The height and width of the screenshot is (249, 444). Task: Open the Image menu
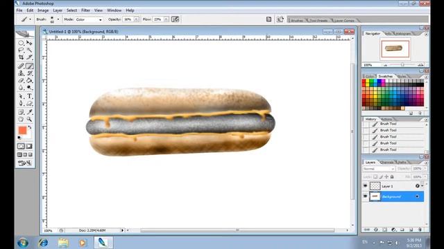43,10
